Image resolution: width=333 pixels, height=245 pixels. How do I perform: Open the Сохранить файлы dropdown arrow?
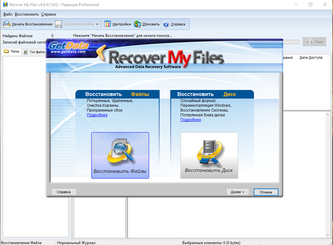point(97,24)
